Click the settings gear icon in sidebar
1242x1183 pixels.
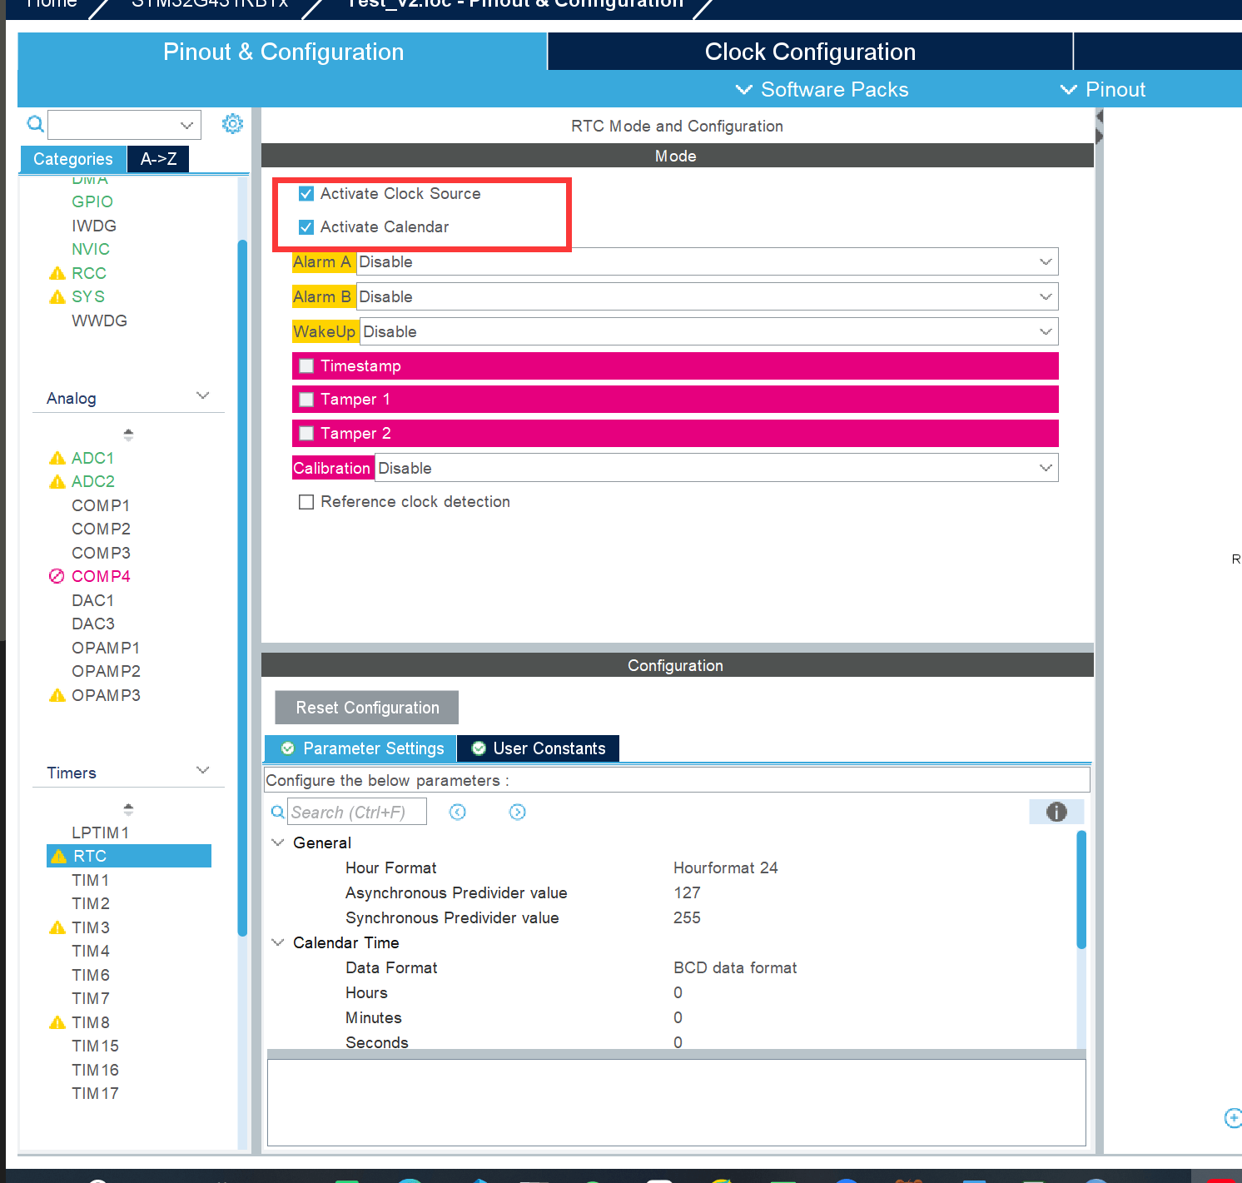point(232,124)
